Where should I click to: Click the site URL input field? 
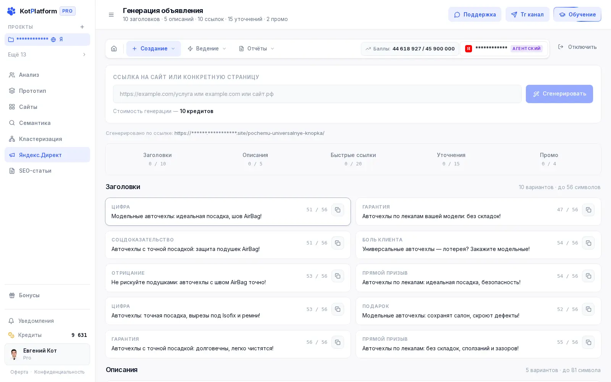(317, 94)
